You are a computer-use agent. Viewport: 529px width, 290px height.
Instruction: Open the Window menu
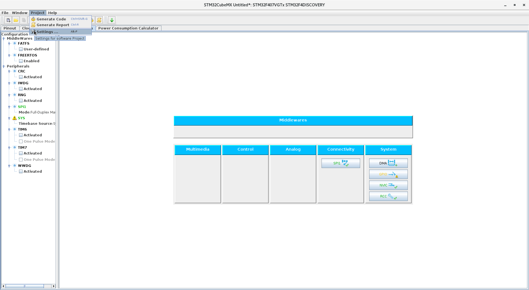tap(20, 13)
